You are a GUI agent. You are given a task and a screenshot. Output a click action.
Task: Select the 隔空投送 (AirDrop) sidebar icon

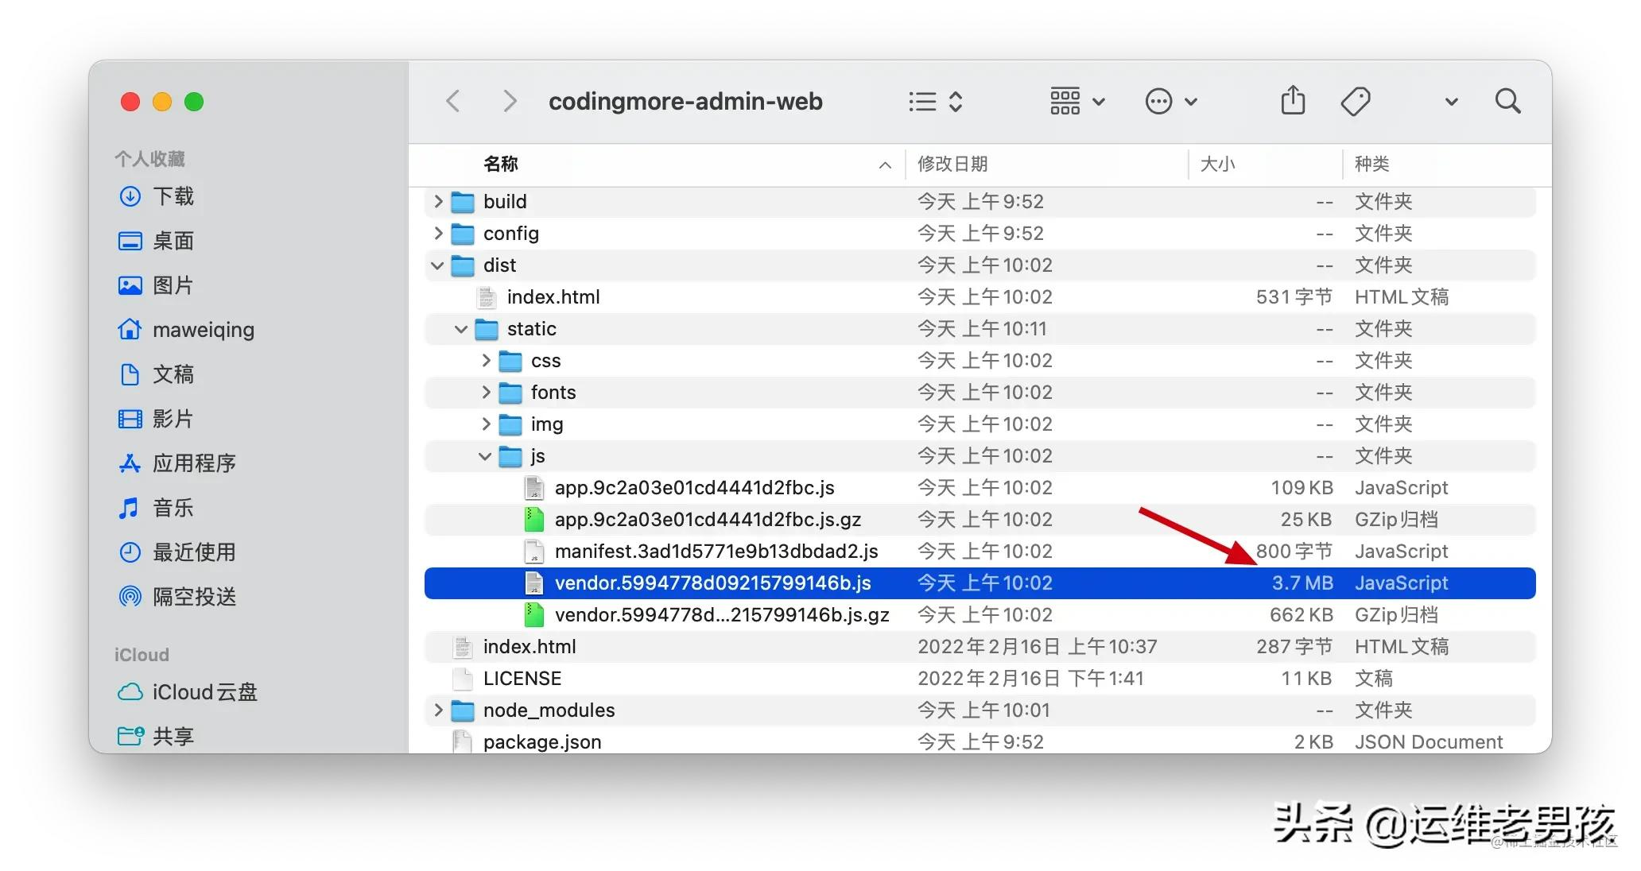[x=130, y=597]
